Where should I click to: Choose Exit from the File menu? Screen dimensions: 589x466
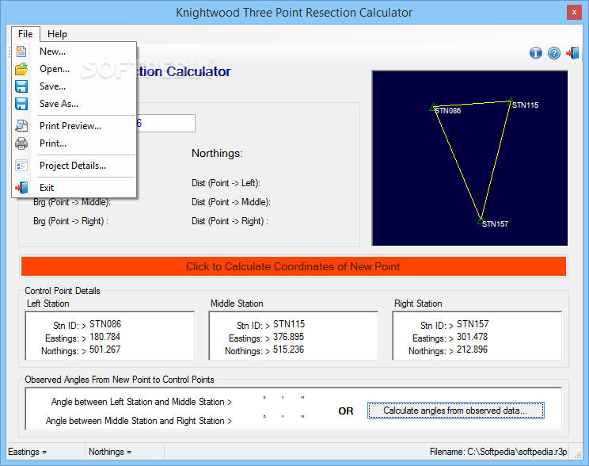(74, 187)
